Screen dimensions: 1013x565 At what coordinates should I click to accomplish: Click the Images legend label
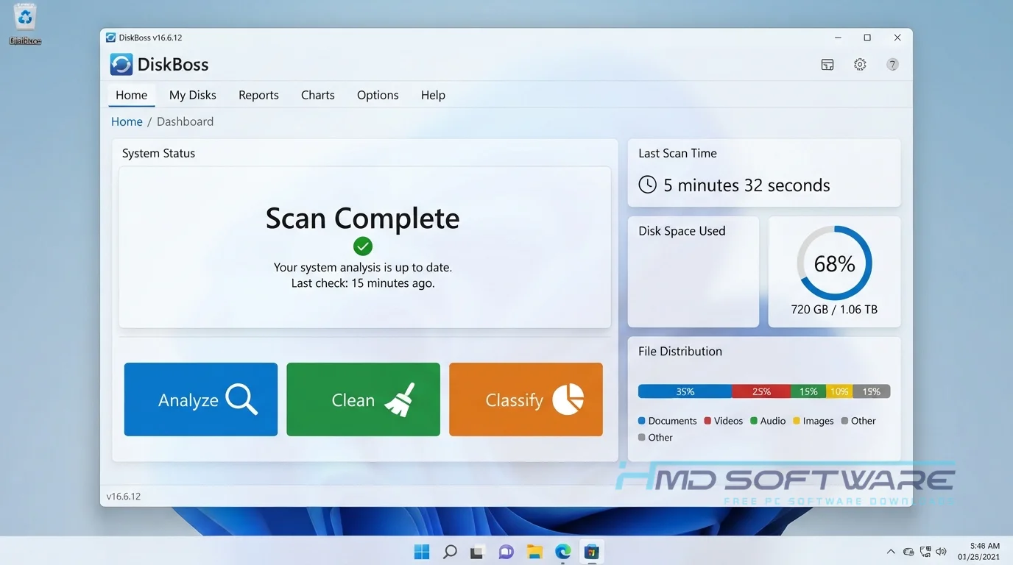tap(819, 421)
